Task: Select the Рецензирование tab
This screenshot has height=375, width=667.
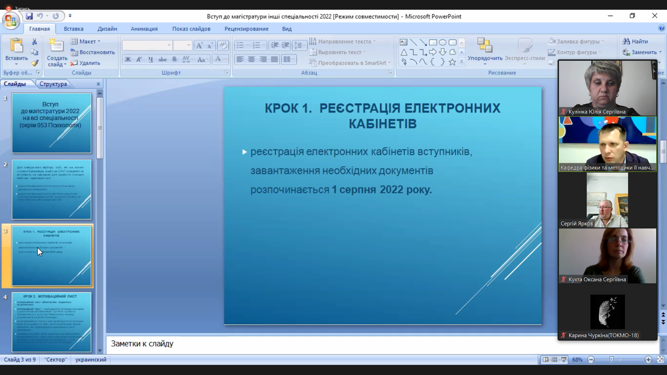Action: coord(246,29)
